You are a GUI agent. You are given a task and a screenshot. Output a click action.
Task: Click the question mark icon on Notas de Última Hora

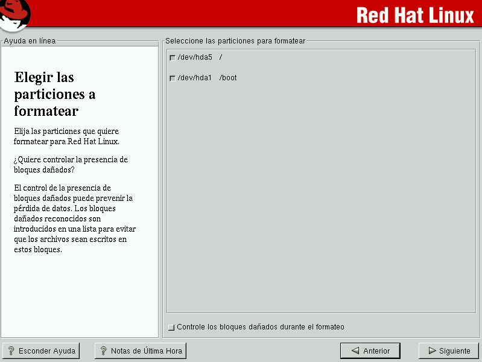103,351
